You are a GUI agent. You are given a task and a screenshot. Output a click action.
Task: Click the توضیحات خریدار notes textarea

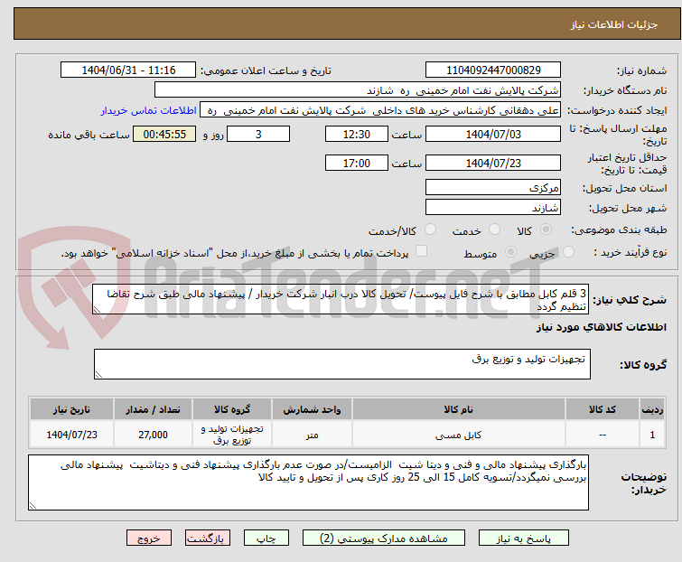tap(308, 482)
